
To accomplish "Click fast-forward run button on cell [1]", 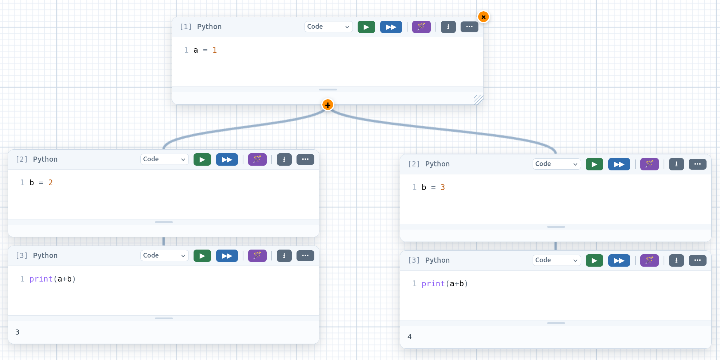I will (391, 27).
